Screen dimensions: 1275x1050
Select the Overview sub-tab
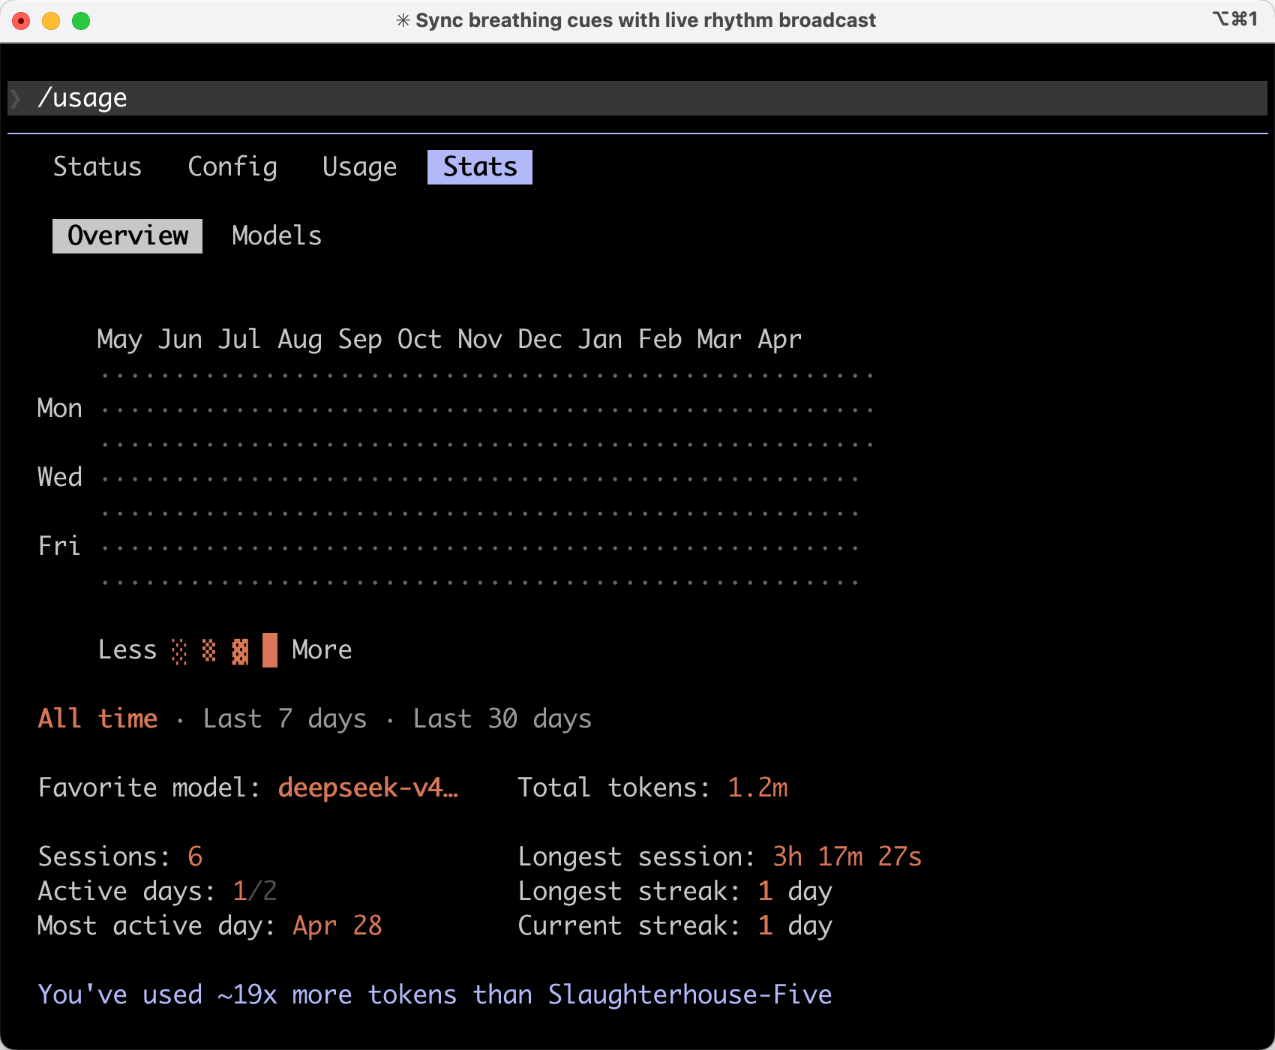(127, 235)
